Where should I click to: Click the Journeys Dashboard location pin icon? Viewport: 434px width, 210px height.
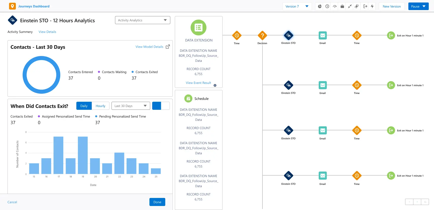point(12,6)
